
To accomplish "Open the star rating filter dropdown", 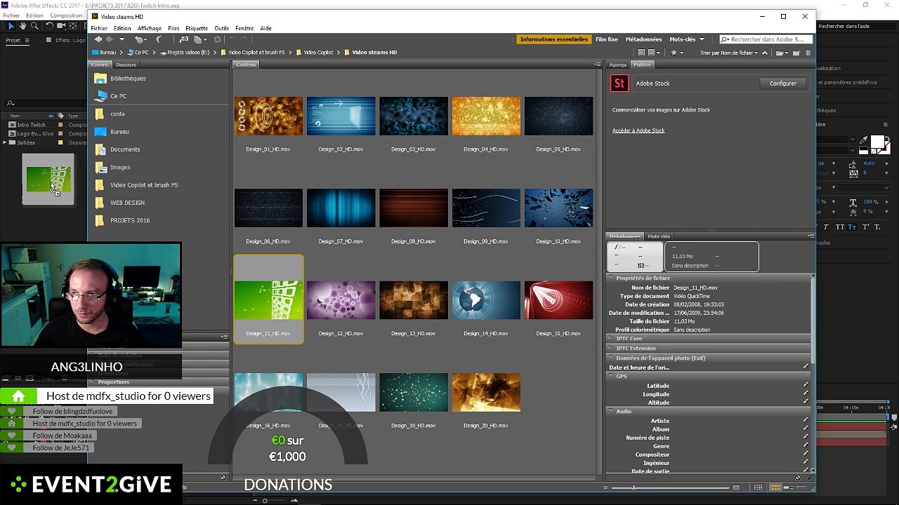I will [x=677, y=53].
